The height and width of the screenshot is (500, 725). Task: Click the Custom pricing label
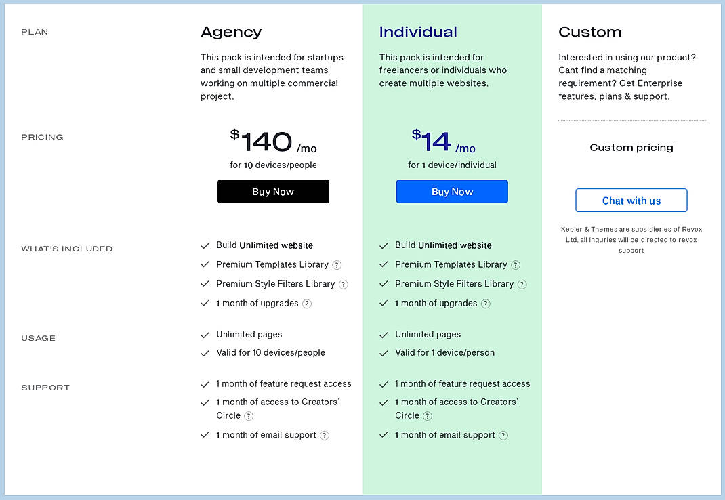[631, 148]
